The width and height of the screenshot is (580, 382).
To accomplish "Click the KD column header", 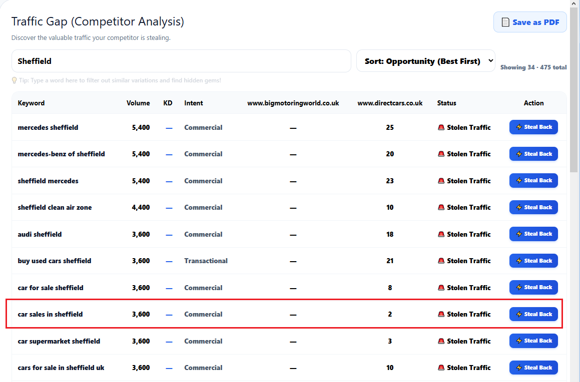I will coord(168,103).
